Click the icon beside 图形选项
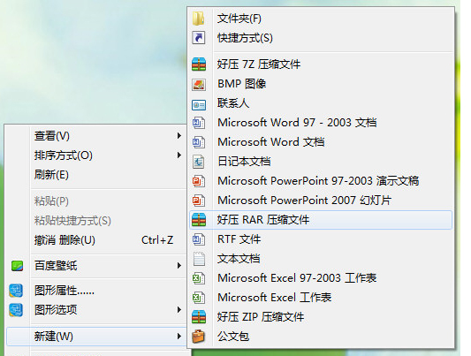Screen dimensions: 471x356 (16, 310)
